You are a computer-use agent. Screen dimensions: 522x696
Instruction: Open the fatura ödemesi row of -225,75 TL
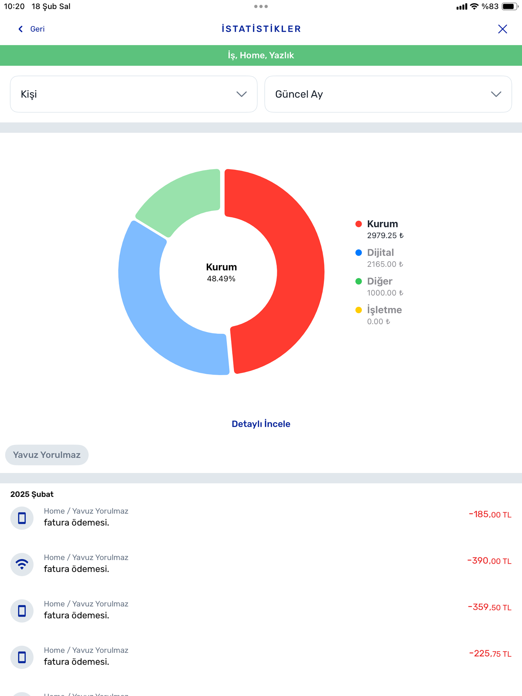(x=261, y=657)
